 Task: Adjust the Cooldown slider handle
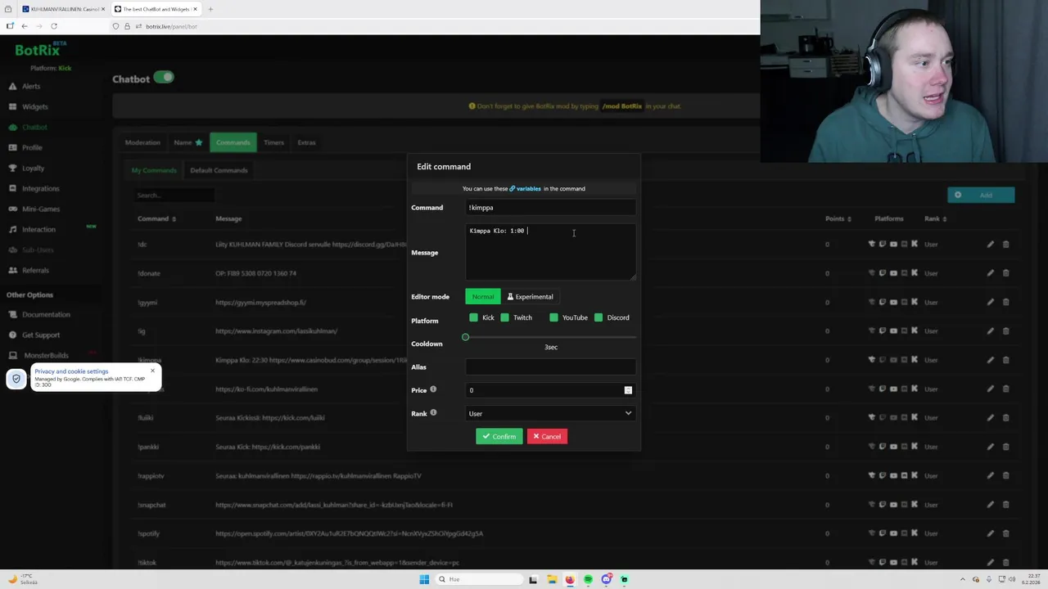pos(465,337)
